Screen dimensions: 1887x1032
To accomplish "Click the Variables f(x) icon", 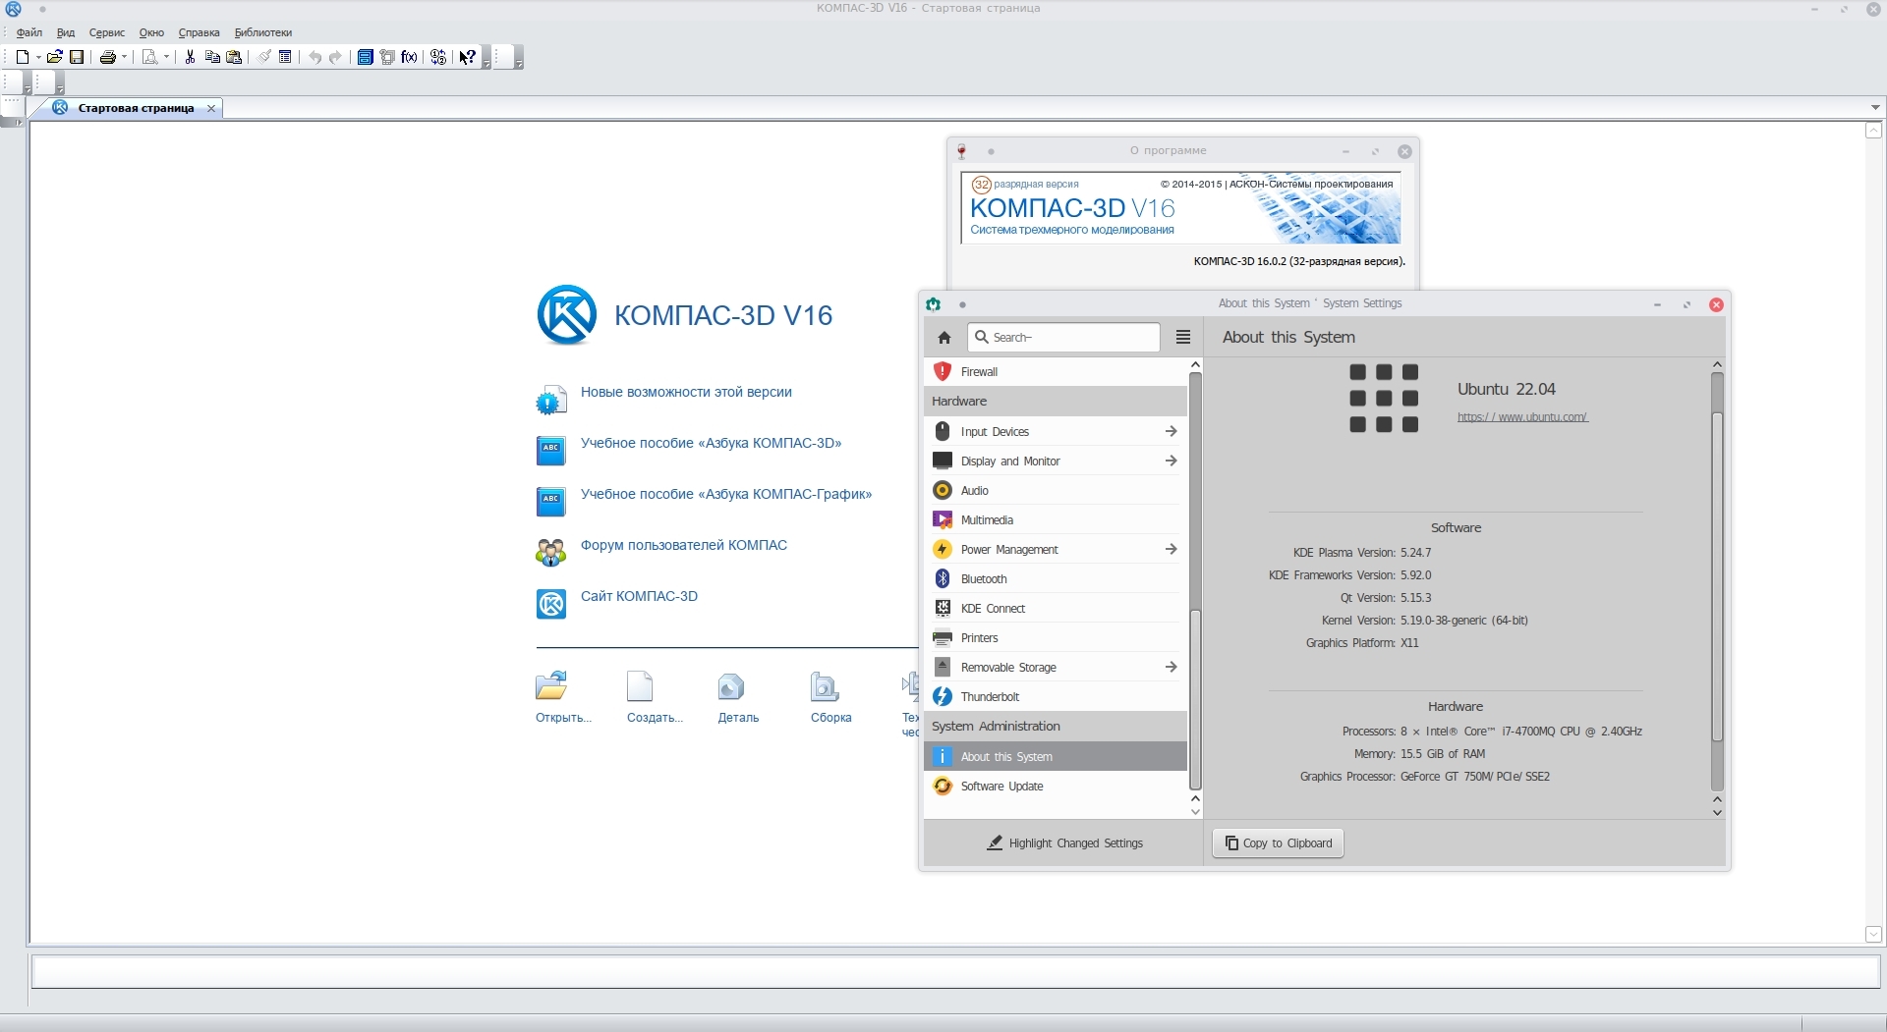I will click(x=410, y=57).
